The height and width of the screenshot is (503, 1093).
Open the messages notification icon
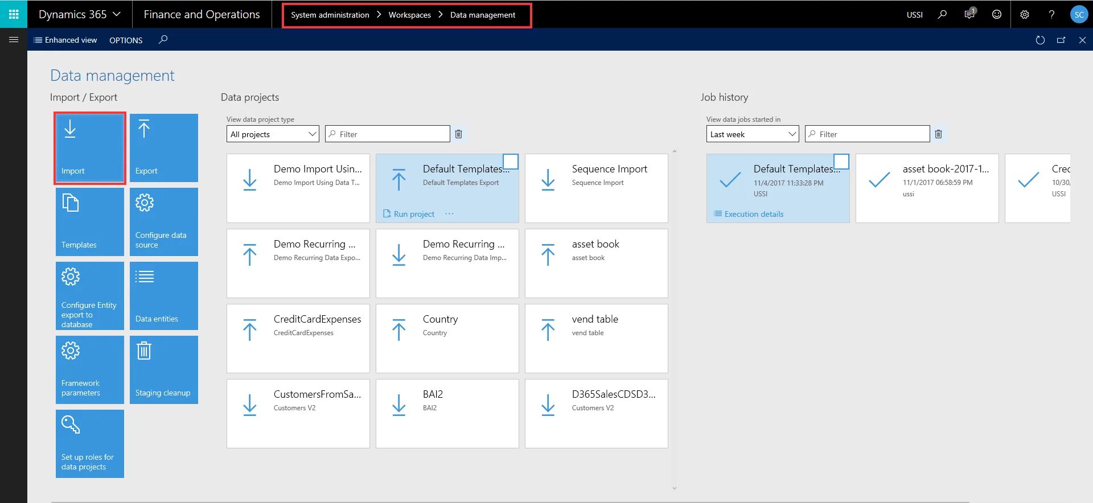click(x=969, y=14)
